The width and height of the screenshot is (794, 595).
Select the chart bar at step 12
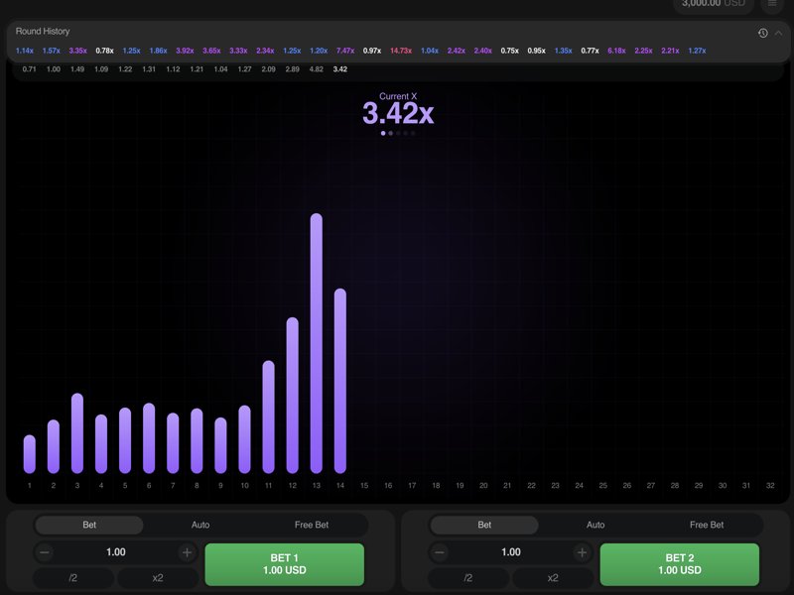292,396
